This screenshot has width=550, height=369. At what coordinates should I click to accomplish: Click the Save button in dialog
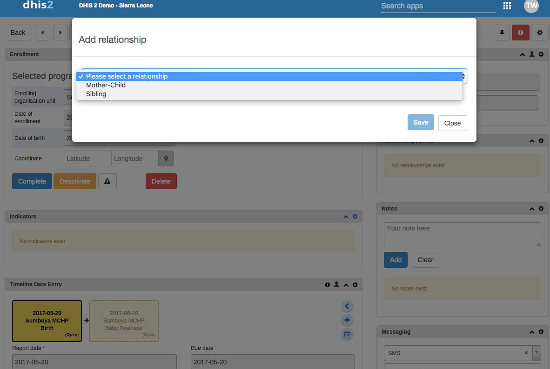[421, 123]
